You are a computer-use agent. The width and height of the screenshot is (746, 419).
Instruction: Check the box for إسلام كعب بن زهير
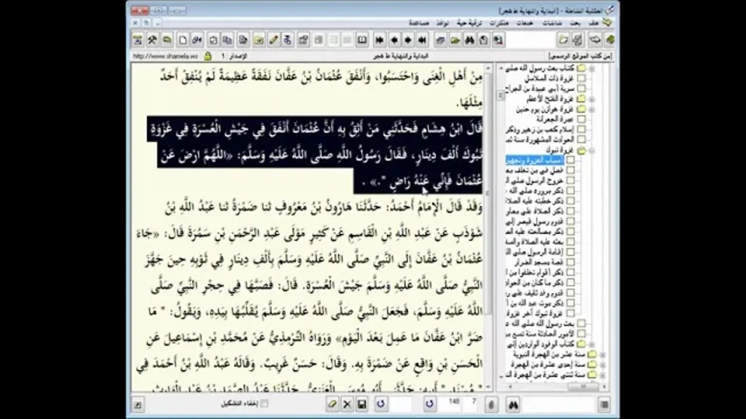pyautogui.click(x=581, y=129)
